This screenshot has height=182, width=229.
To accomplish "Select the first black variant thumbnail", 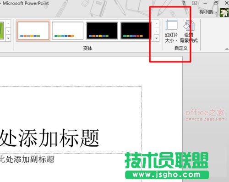I will click(102, 31).
